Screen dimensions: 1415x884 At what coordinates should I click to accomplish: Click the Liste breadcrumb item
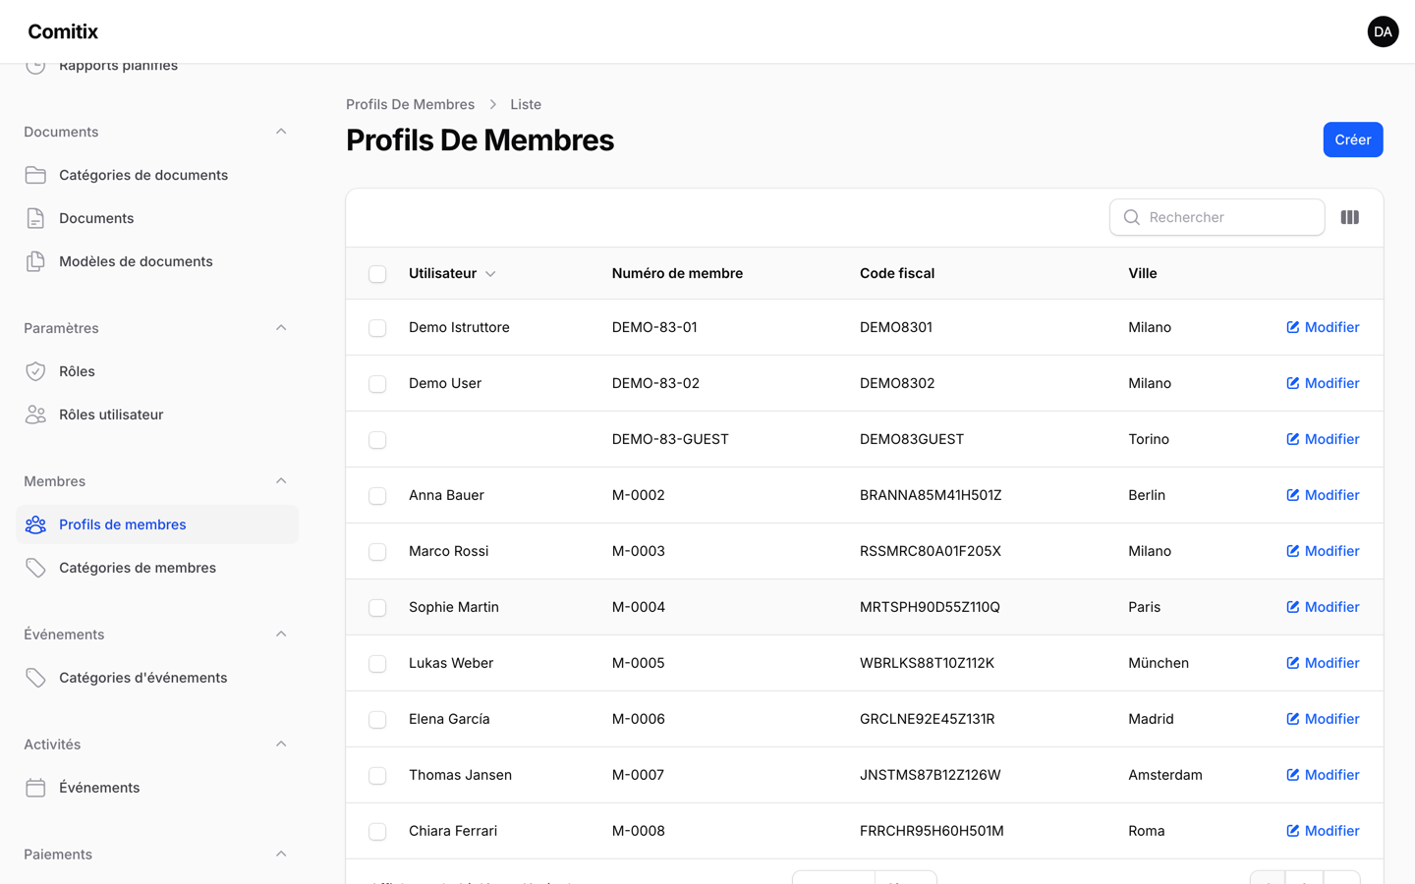(x=526, y=104)
